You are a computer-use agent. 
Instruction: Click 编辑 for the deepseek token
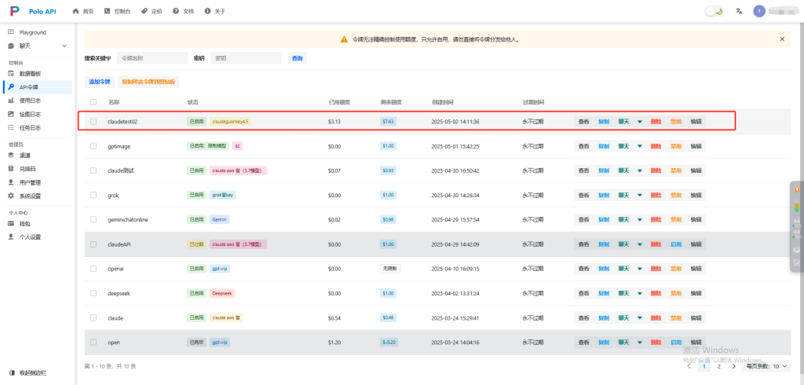tap(696, 293)
